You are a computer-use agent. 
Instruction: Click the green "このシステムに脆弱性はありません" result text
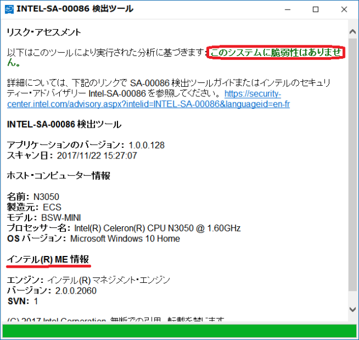(276, 53)
